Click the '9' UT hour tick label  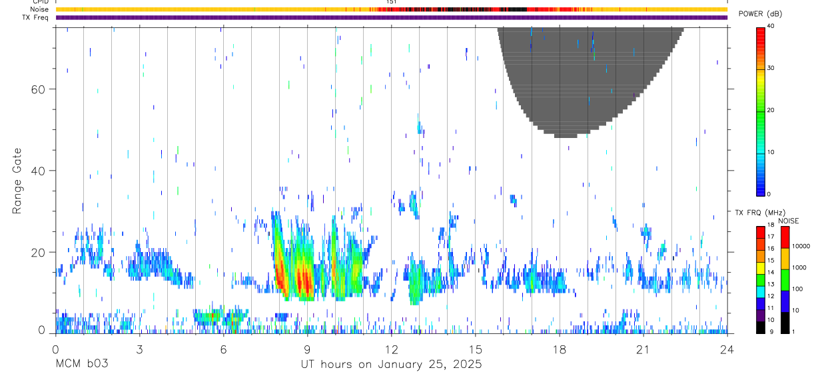[x=307, y=348]
